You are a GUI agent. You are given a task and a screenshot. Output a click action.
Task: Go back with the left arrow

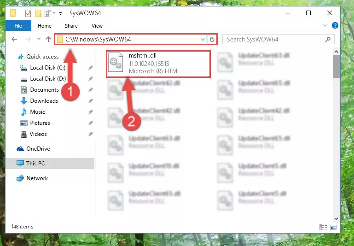click(x=14, y=39)
